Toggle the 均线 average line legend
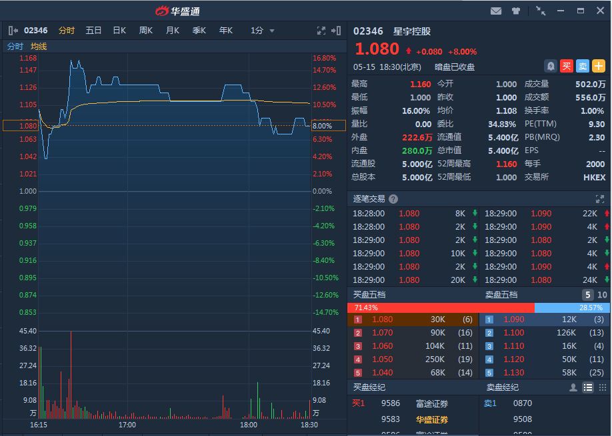The width and height of the screenshot is (612, 436). coord(39,47)
